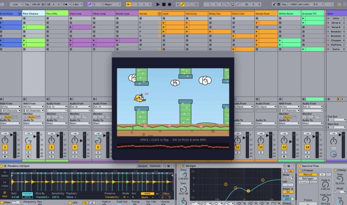The image size is (347, 205).
Task: Fold the Vocals group track arrow
Action: pyautogui.click(x=159, y=14)
